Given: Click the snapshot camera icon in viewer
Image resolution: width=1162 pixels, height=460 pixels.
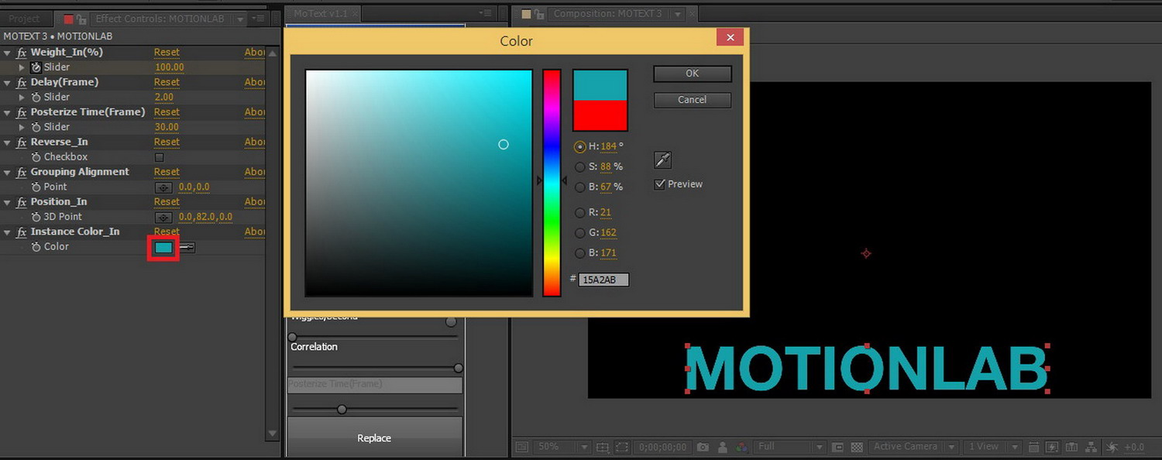Looking at the screenshot, I should [x=702, y=447].
